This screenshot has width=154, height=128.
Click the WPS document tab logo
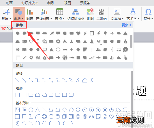pyautogui.click(x=4, y=29)
